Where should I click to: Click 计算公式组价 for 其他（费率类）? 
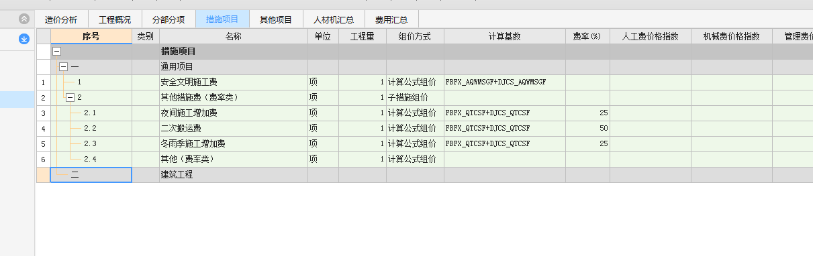click(415, 159)
